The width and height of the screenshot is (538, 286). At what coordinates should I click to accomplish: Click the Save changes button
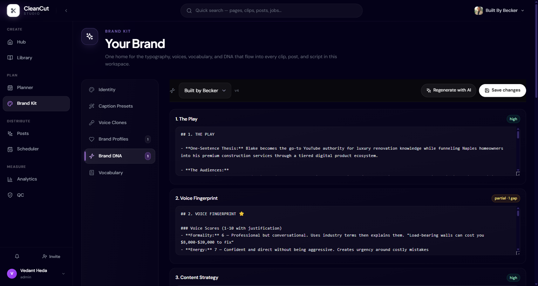click(503, 90)
